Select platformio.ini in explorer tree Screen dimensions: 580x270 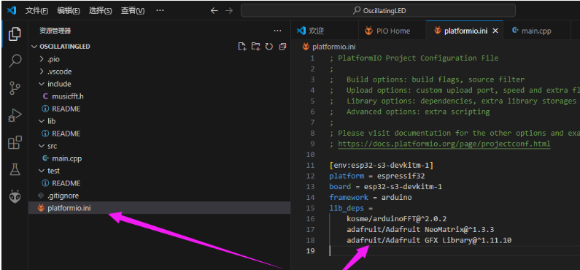(160, 208)
